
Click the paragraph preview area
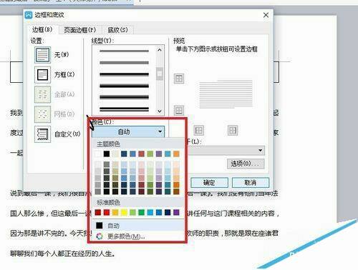pos(226,94)
